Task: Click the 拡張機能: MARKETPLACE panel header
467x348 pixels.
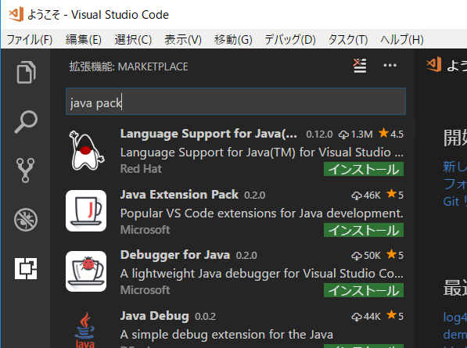Action: pyautogui.click(x=128, y=66)
